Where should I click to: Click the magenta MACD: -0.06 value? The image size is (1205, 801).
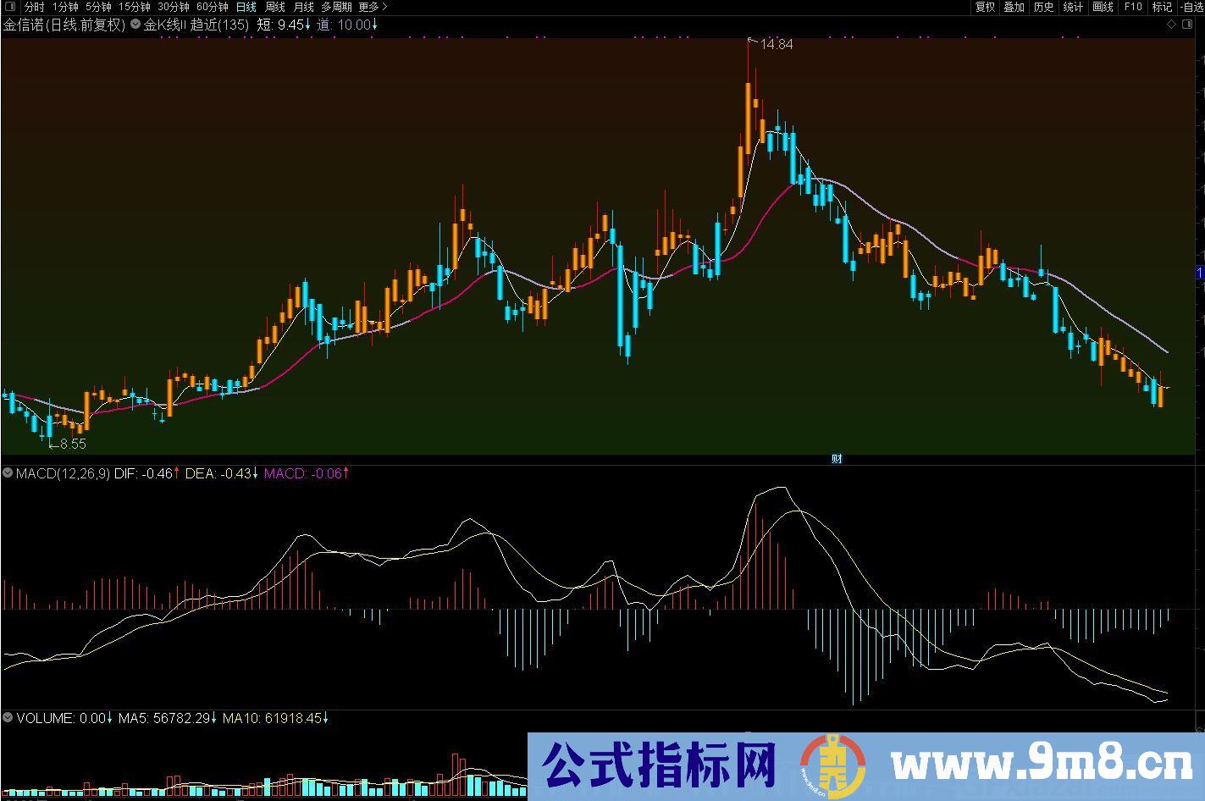coord(307,473)
